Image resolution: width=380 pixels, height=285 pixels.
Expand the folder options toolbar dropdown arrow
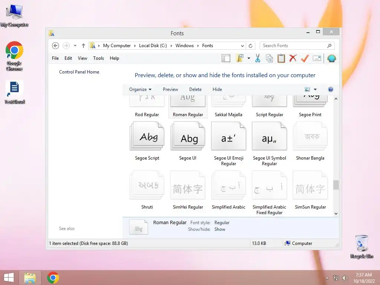coord(249,58)
